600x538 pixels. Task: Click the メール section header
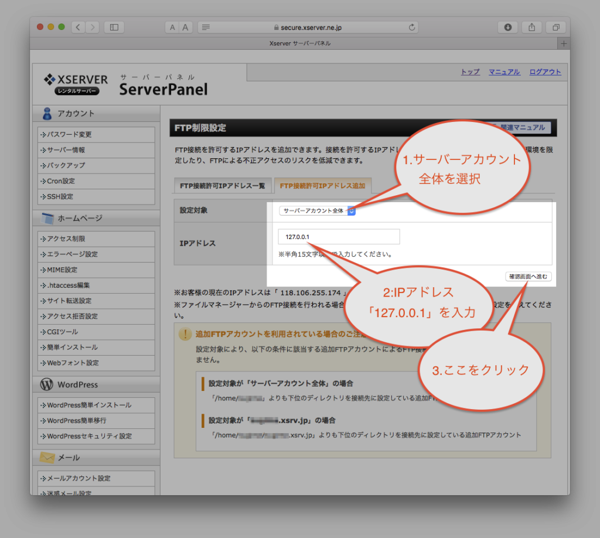pyautogui.click(x=97, y=458)
